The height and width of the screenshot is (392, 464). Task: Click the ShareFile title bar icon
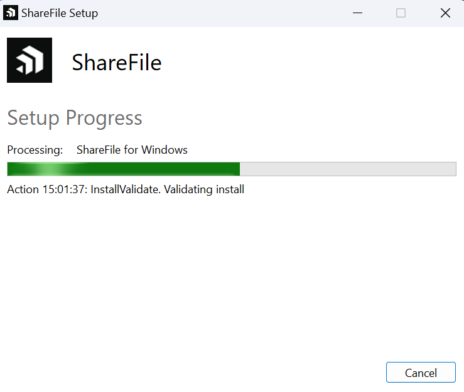click(11, 13)
